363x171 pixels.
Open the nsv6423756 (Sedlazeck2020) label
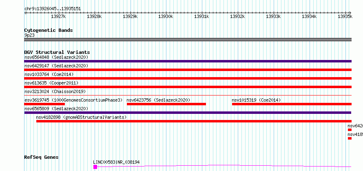[158, 100]
